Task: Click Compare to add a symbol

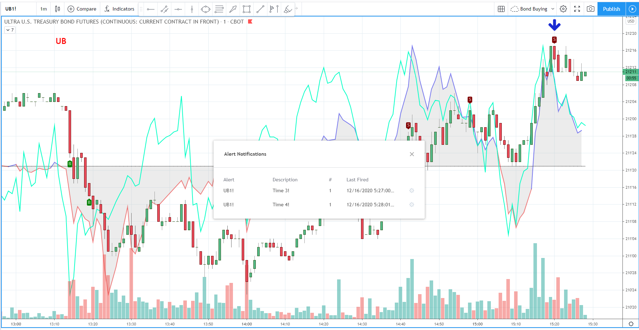Action: pos(82,9)
